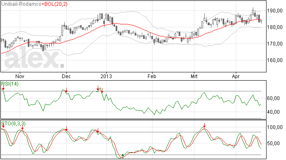Click the RSI sell arrow near Dec
The image size is (286, 160).
tap(67, 90)
